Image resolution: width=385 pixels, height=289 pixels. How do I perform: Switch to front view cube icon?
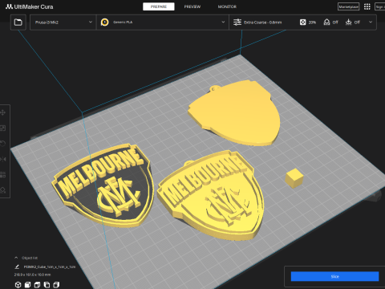point(27,284)
